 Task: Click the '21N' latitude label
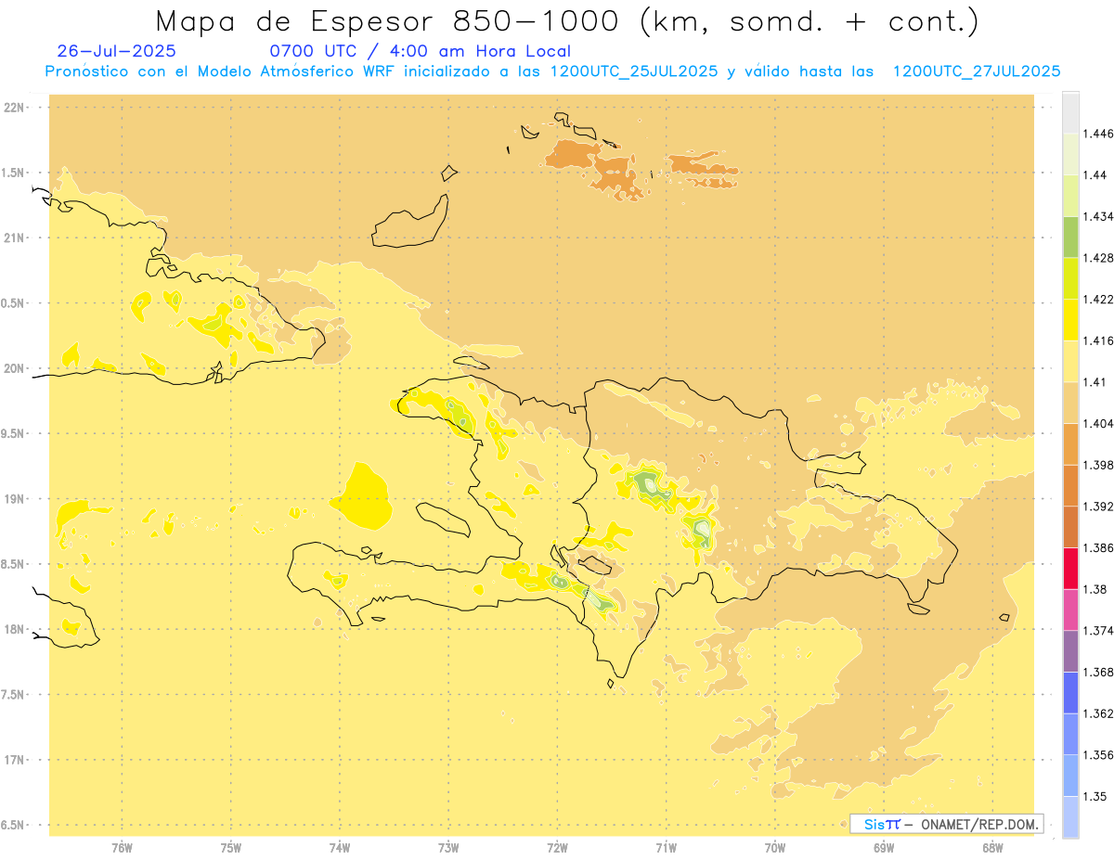[x=14, y=237]
